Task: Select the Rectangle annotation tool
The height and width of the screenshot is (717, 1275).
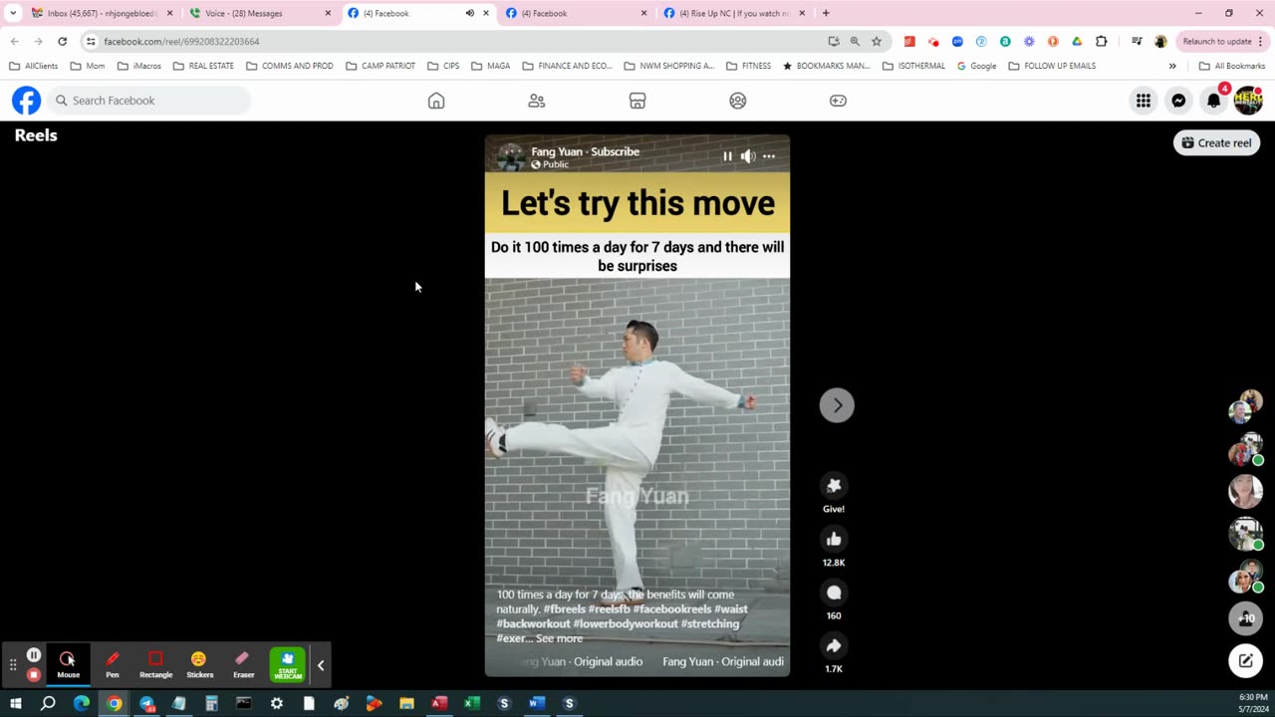Action: coord(155,664)
